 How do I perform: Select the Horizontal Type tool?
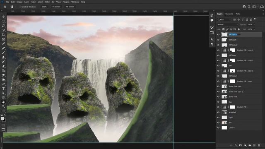pyautogui.click(x=3, y=89)
